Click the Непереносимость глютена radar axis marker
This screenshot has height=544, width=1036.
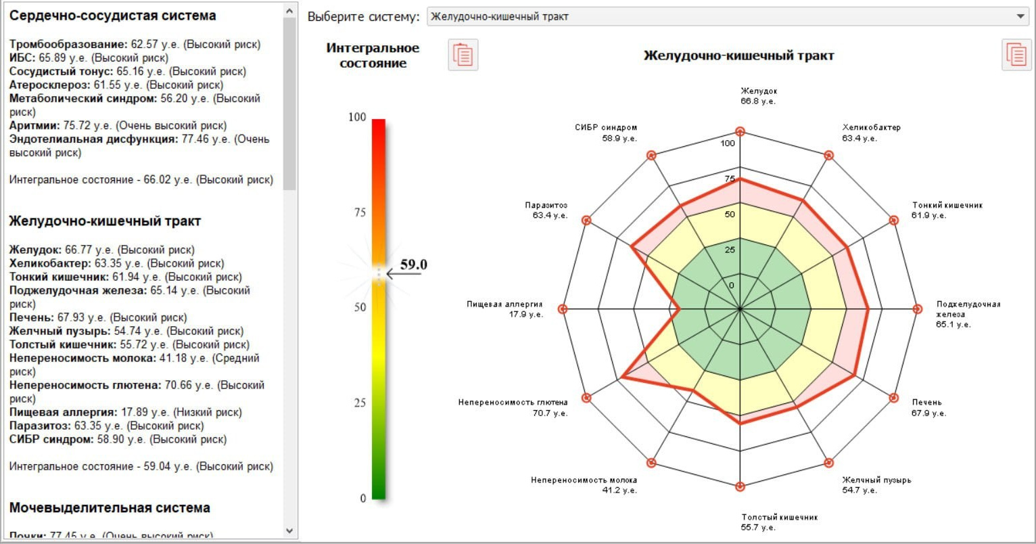586,398
